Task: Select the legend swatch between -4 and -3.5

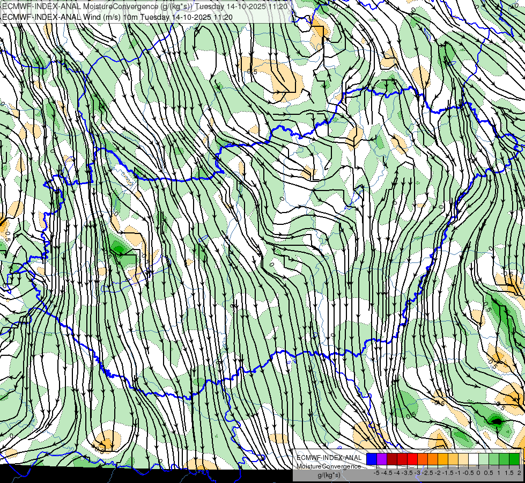Action: 402,459
